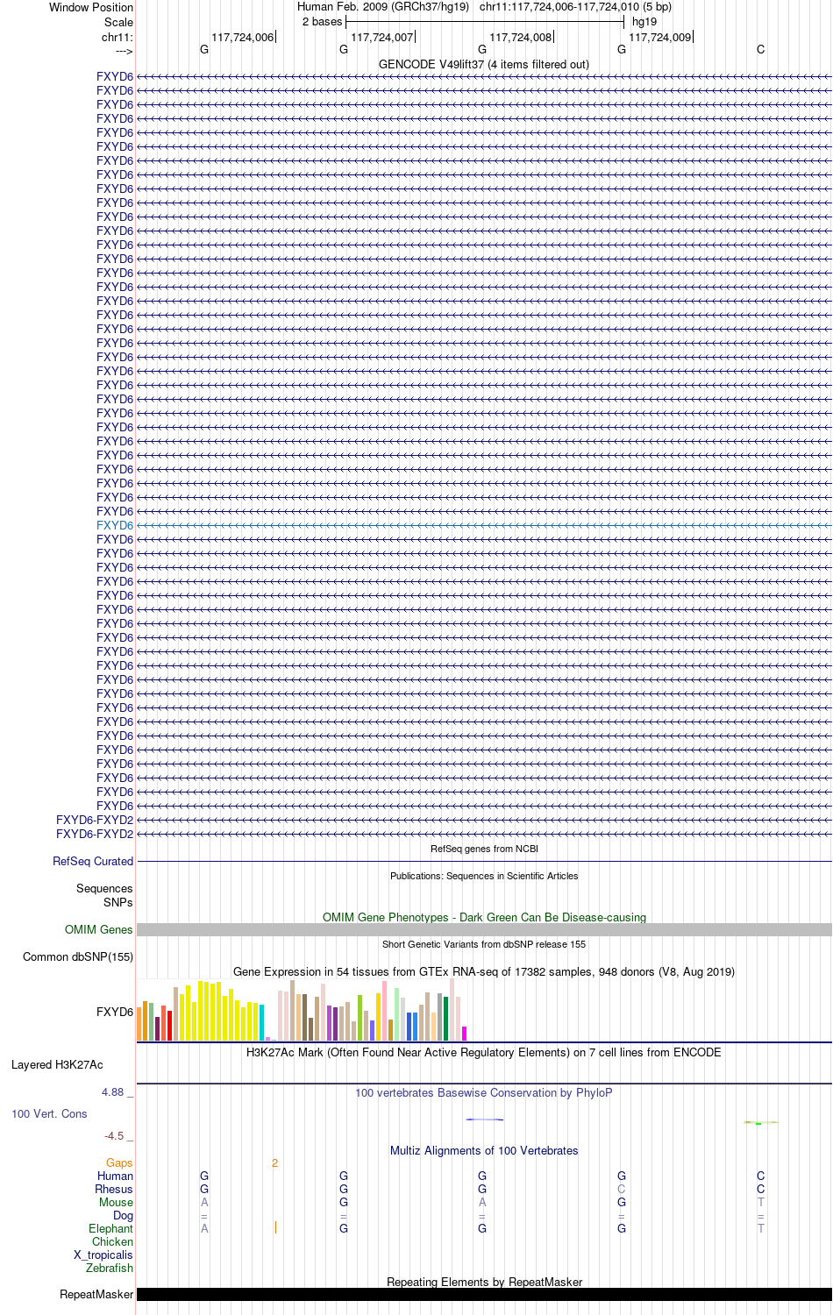Click the '--->' strand direction label
The height and width of the screenshot is (1315, 833).
point(124,51)
